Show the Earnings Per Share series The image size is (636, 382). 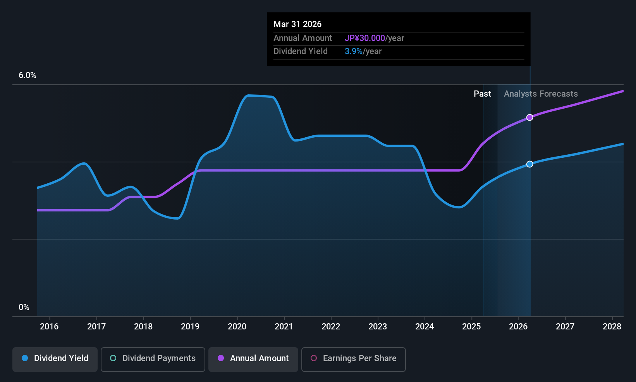point(354,360)
